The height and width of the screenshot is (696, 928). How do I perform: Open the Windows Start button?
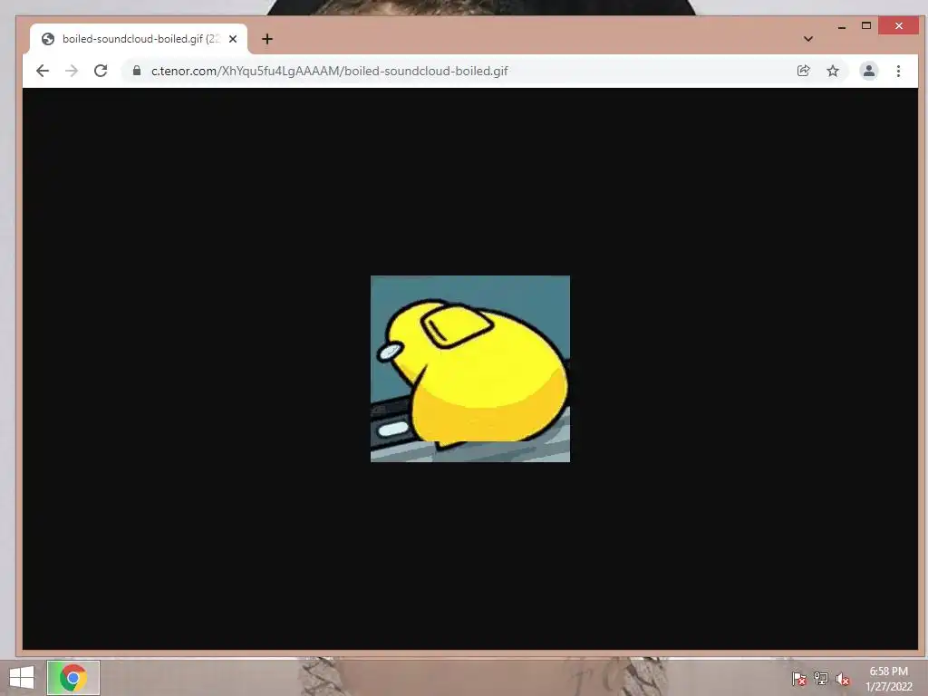pos(22,678)
